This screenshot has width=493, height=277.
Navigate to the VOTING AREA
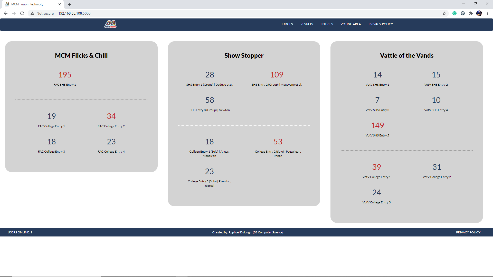point(350,24)
